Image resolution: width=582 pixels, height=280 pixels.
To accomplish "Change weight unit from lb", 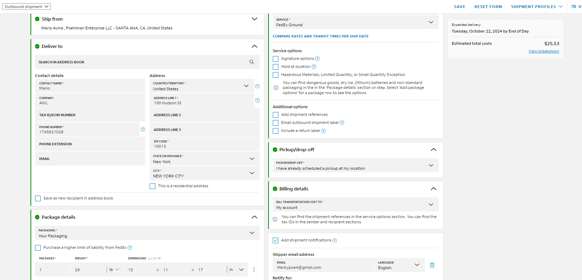I will [114, 269].
